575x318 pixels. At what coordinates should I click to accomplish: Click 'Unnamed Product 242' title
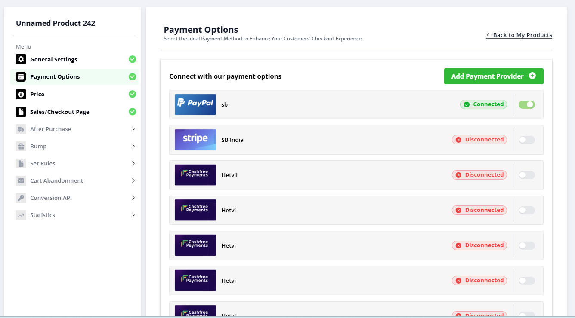(x=56, y=23)
